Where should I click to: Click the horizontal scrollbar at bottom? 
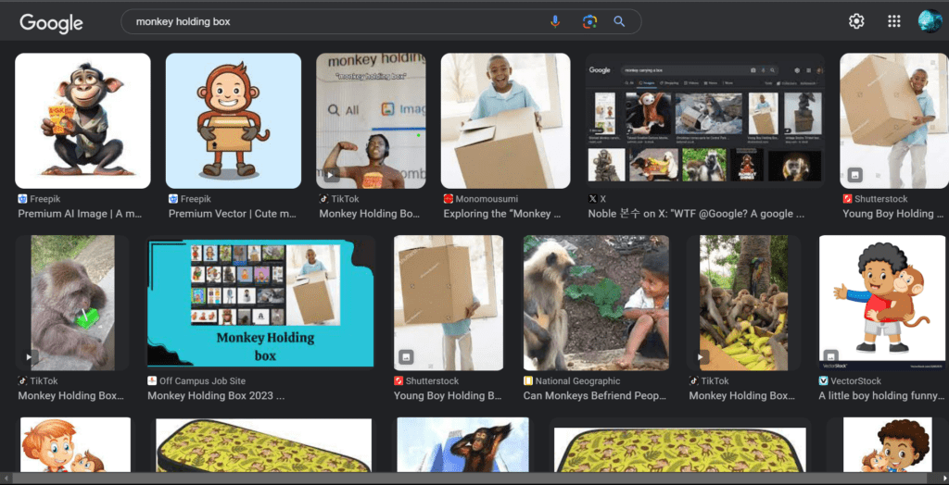click(463, 479)
